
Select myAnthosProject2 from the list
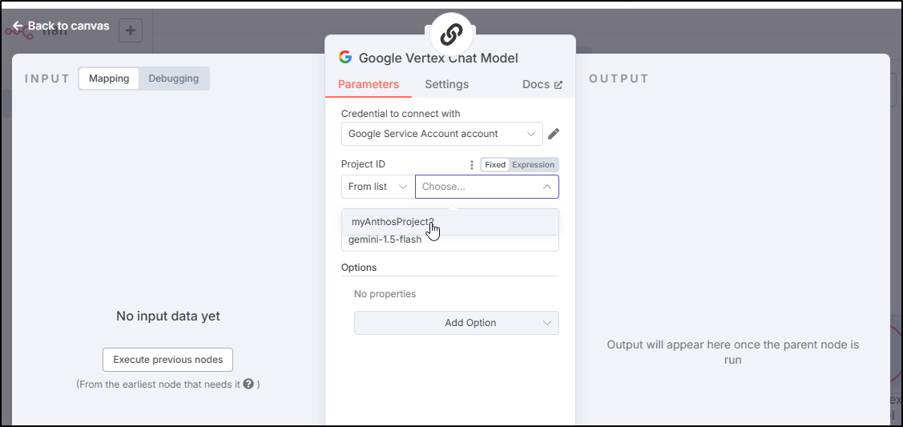point(449,222)
